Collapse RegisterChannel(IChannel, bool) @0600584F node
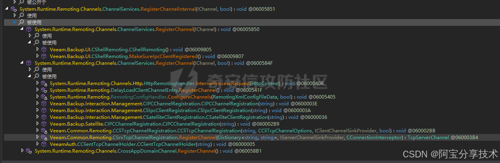The height and width of the screenshot is (163, 500). (x=22, y=63)
